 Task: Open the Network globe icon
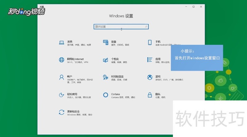tap(61, 60)
